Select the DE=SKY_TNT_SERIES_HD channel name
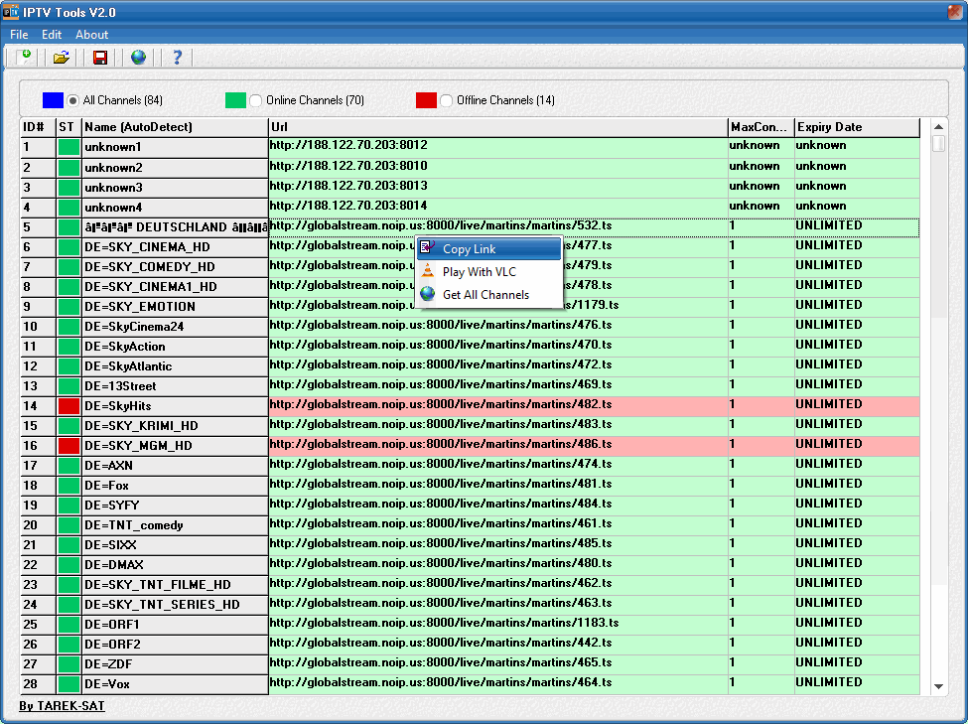The image size is (968, 724). click(x=162, y=604)
